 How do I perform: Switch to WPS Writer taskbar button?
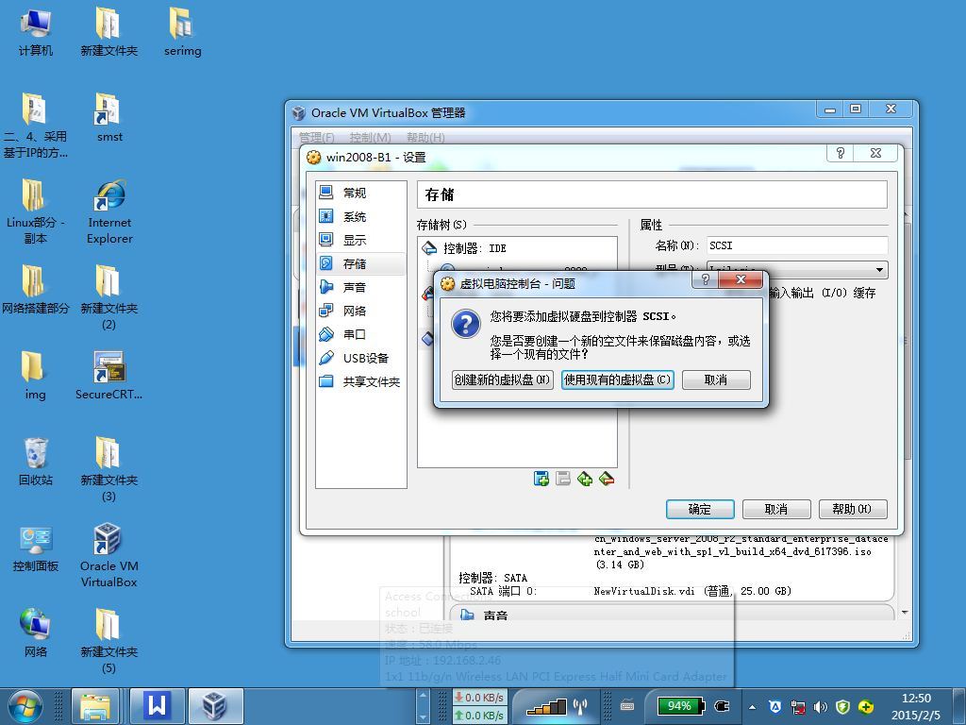click(x=158, y=706)
